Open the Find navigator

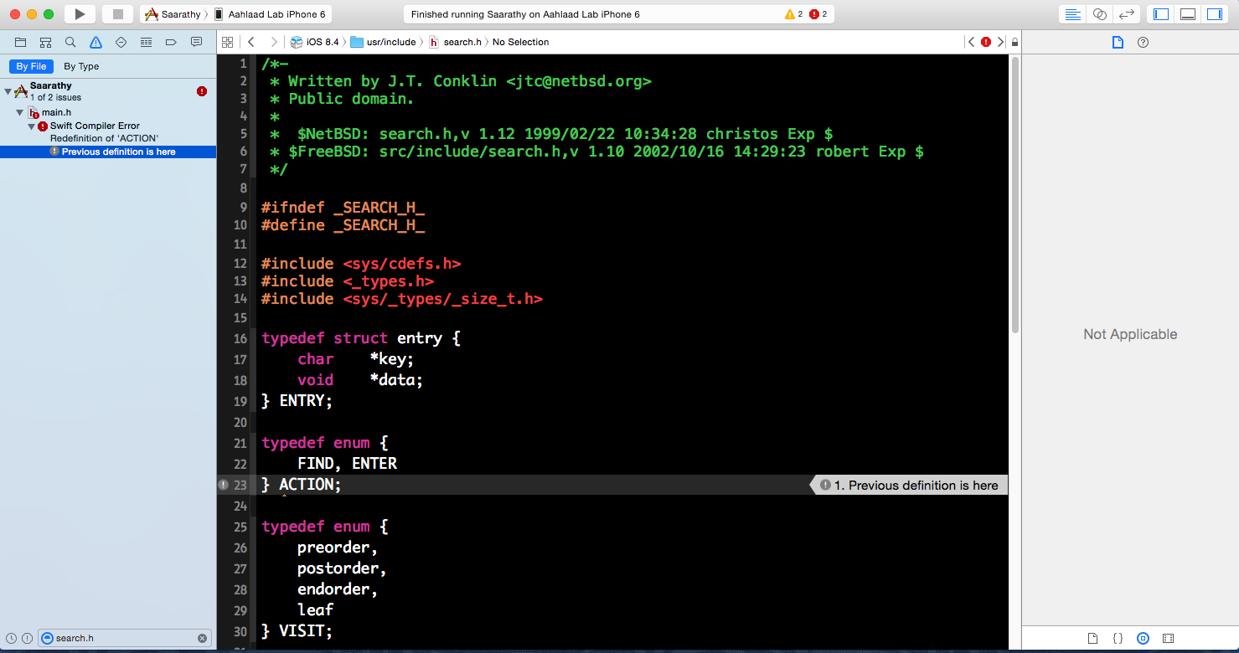coord(70,42)
